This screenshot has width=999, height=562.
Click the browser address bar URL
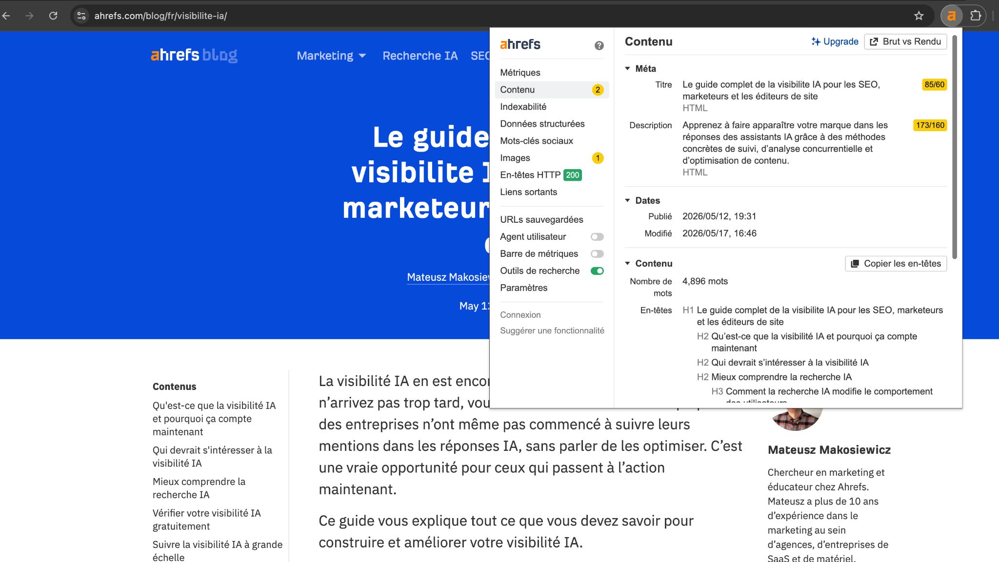(160, 16)
